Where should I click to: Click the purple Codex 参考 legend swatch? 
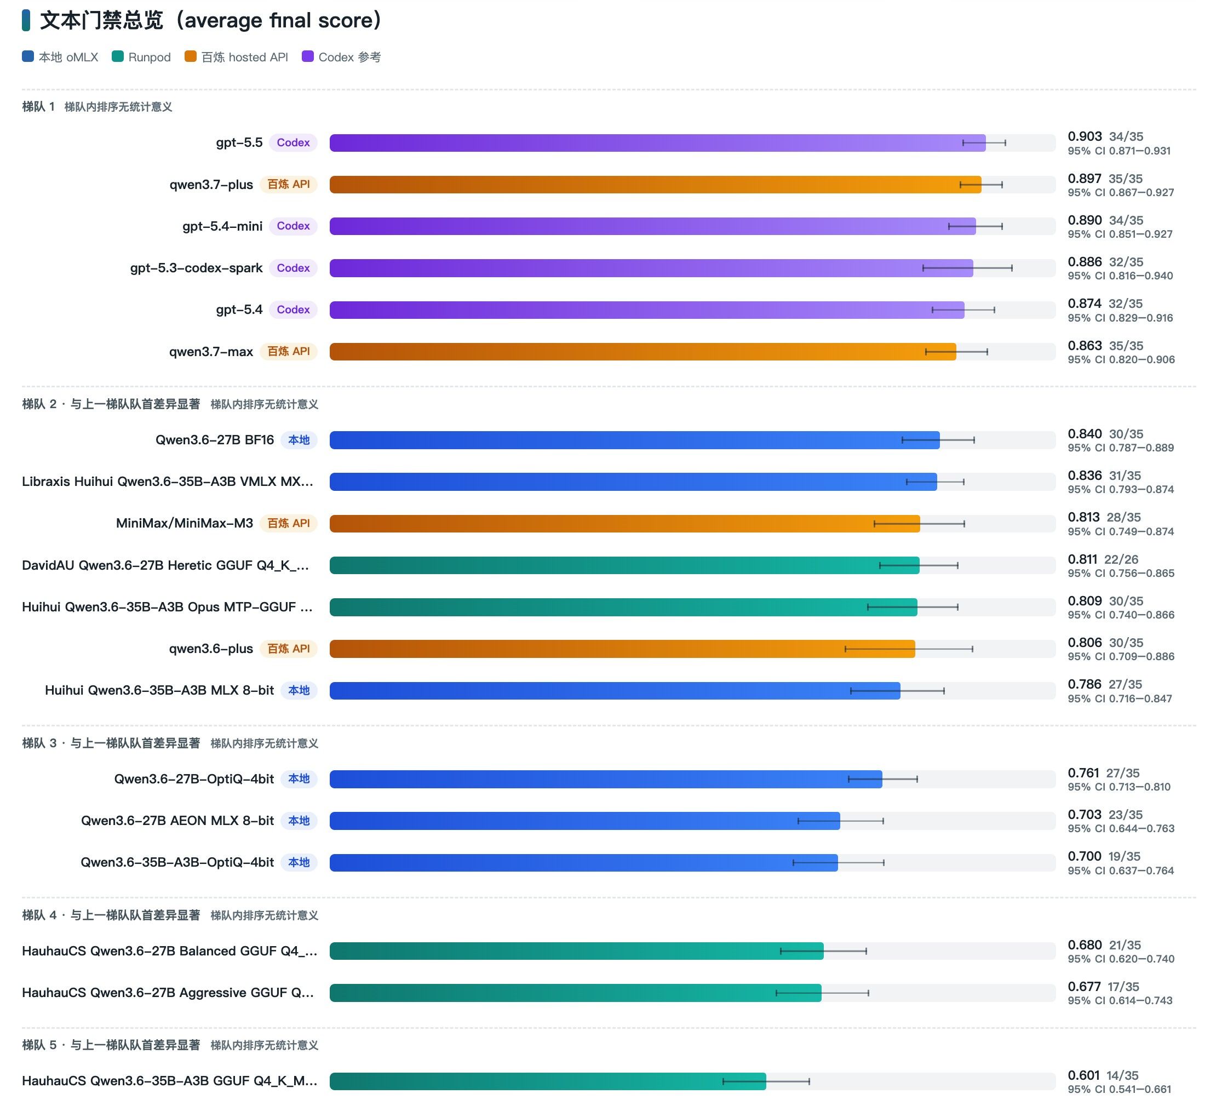click(x=308, y=56)
